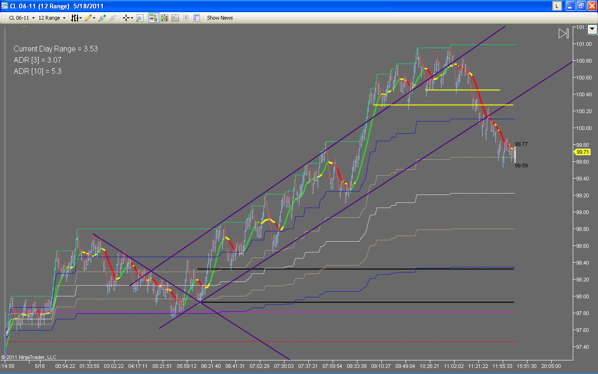
Task: Select the upper black horizontal line
Action: click(356, 269)
